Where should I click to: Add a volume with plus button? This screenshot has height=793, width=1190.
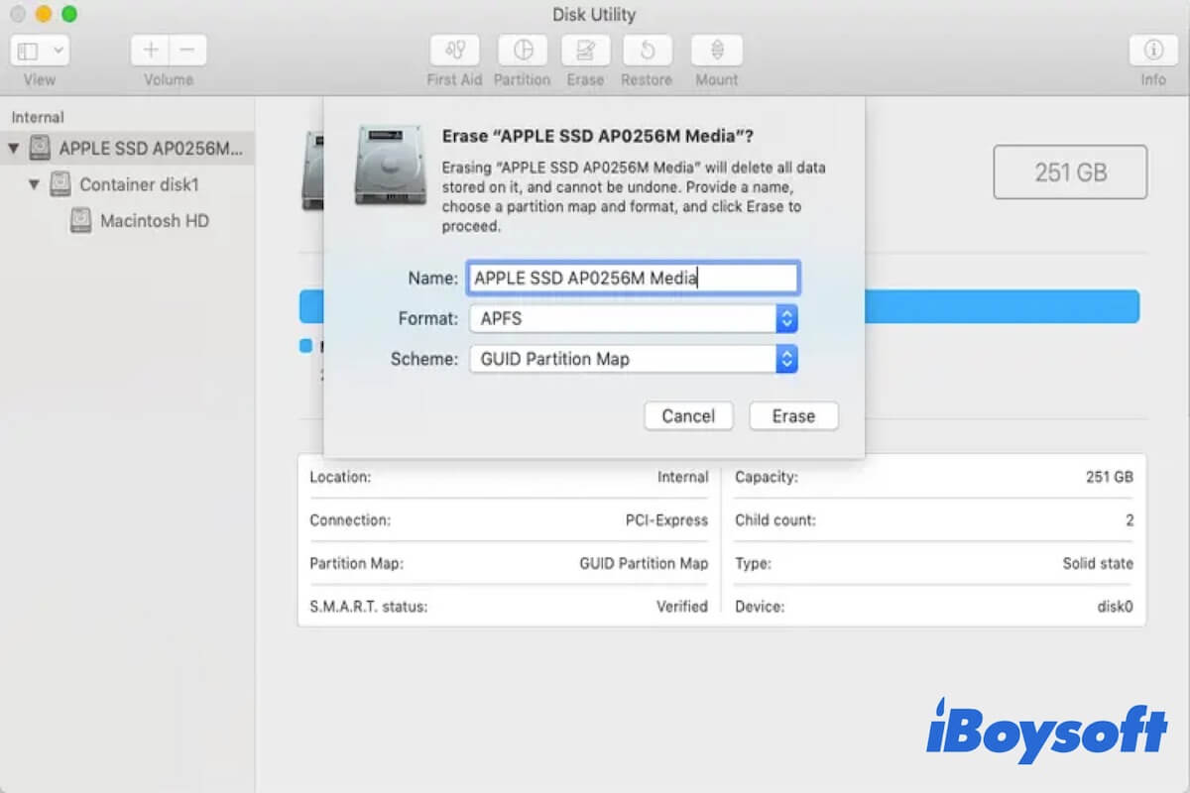tap(150, 51)
